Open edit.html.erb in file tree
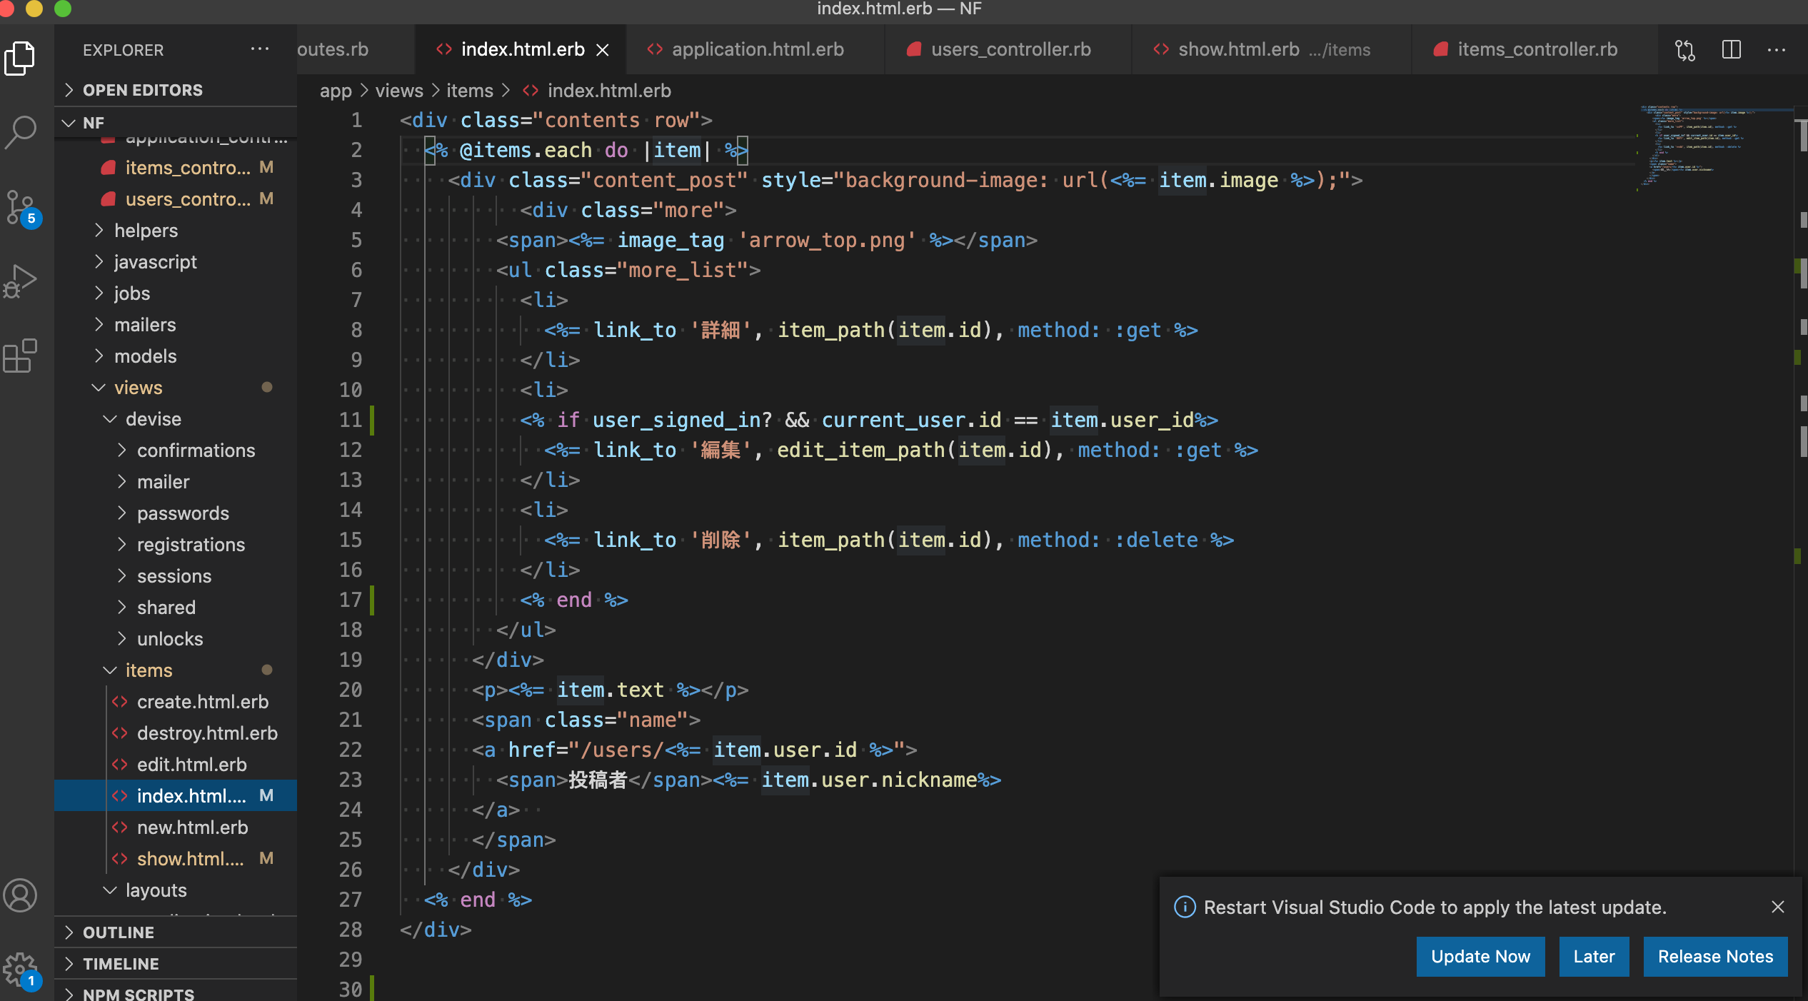Screen dimensions: 1808x1001 [191, 765]
